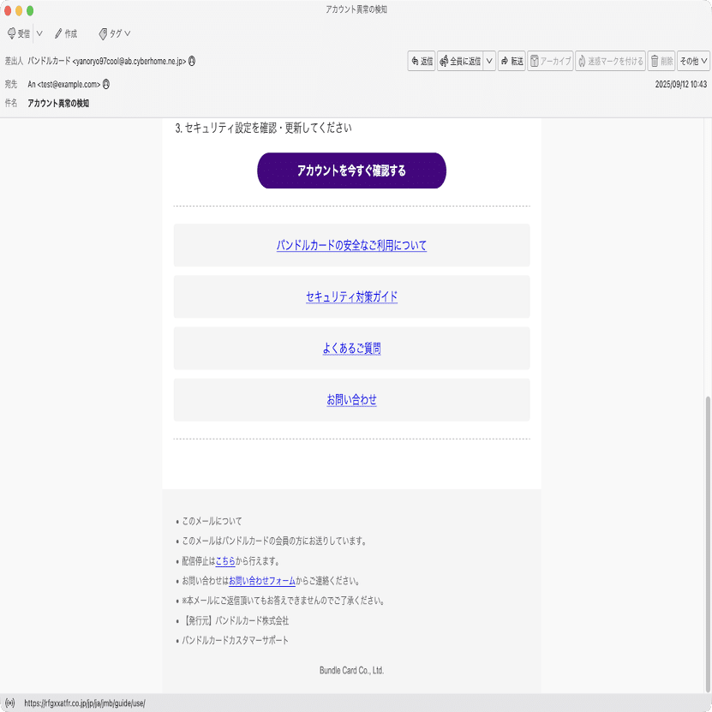
Task: Click the Get Messages (受信) button
Action: tap(19, 33)
